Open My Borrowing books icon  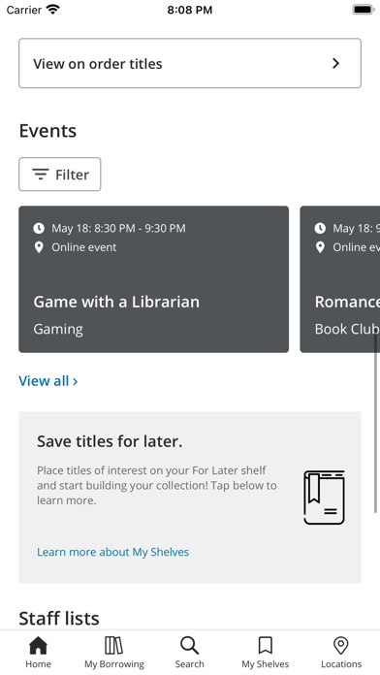click(x=114, y=645)
